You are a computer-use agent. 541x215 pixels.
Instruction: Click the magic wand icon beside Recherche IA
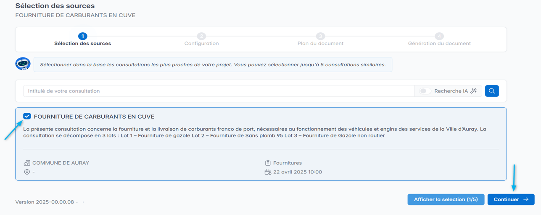click(474, 91)
